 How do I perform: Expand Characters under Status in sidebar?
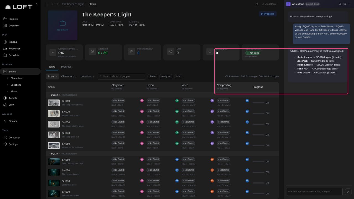pos(8,78)
